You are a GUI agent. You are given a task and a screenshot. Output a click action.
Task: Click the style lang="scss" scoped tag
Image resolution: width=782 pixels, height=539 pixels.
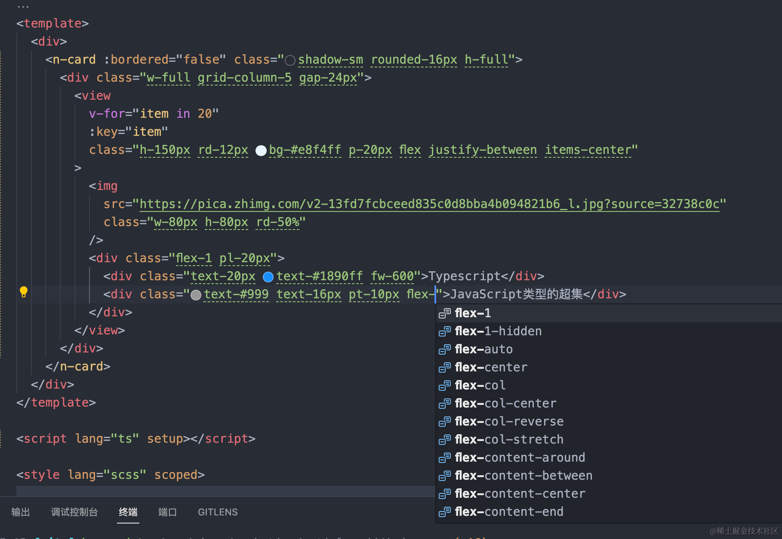(x=111, y=475)
